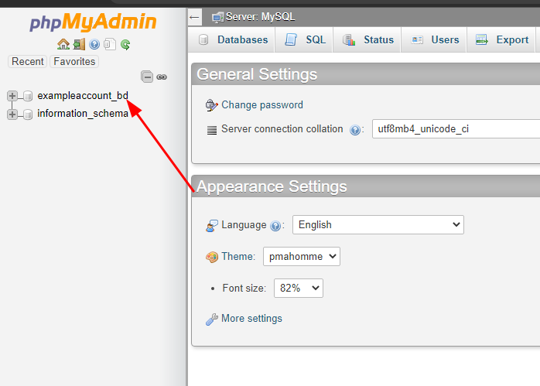The width and height of the screenshot is (540, 386).
Task: Click help icon beside Server connection collation
Action: click(355, 130)
